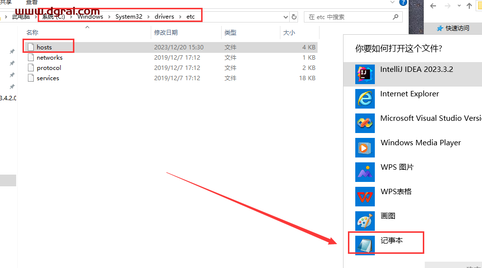Sort files by 修改日期 column
This screenshot has height=268, width=482.
167,33
